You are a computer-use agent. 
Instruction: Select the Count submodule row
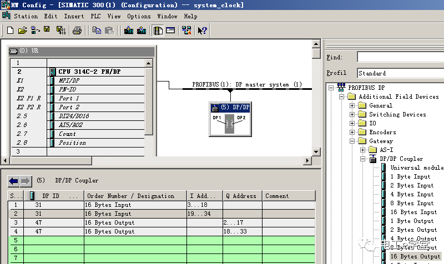(78, 134)
